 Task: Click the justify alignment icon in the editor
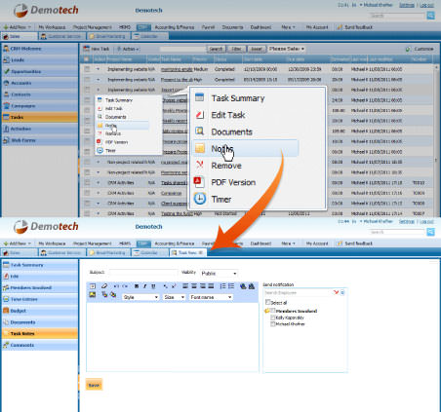click(x=211, y=286)
